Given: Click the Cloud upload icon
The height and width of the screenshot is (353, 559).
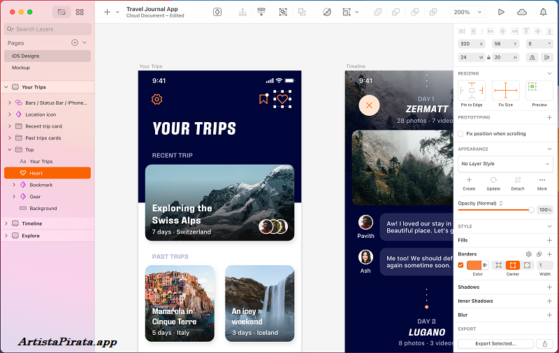Looking at the screenshot, I should pyautogui.click(x=522, y=12).
